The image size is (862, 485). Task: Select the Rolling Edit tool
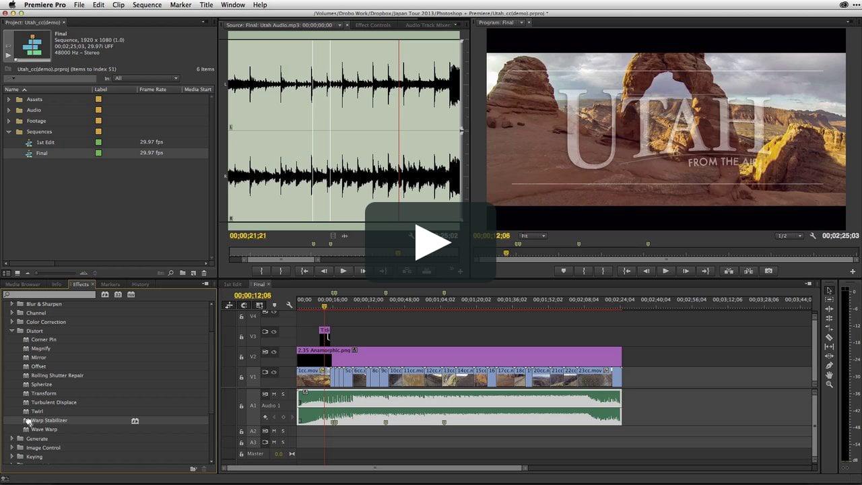point(829,319)
